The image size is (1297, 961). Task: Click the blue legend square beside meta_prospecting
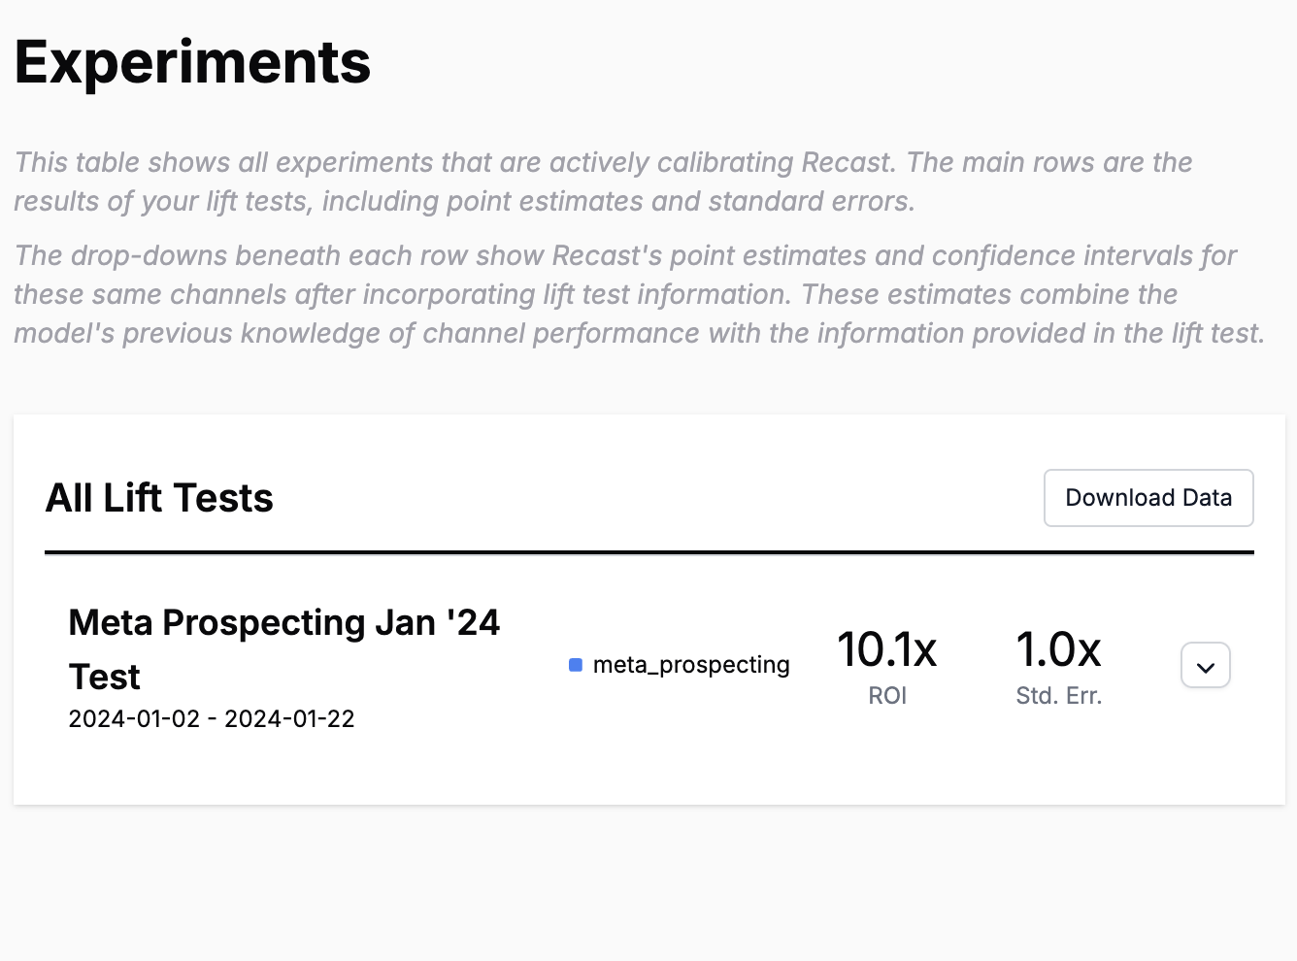576,664
